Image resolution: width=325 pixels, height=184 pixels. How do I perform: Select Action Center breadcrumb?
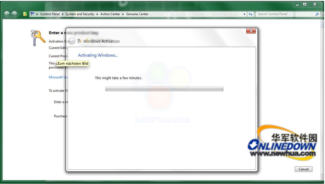point(110,14)
